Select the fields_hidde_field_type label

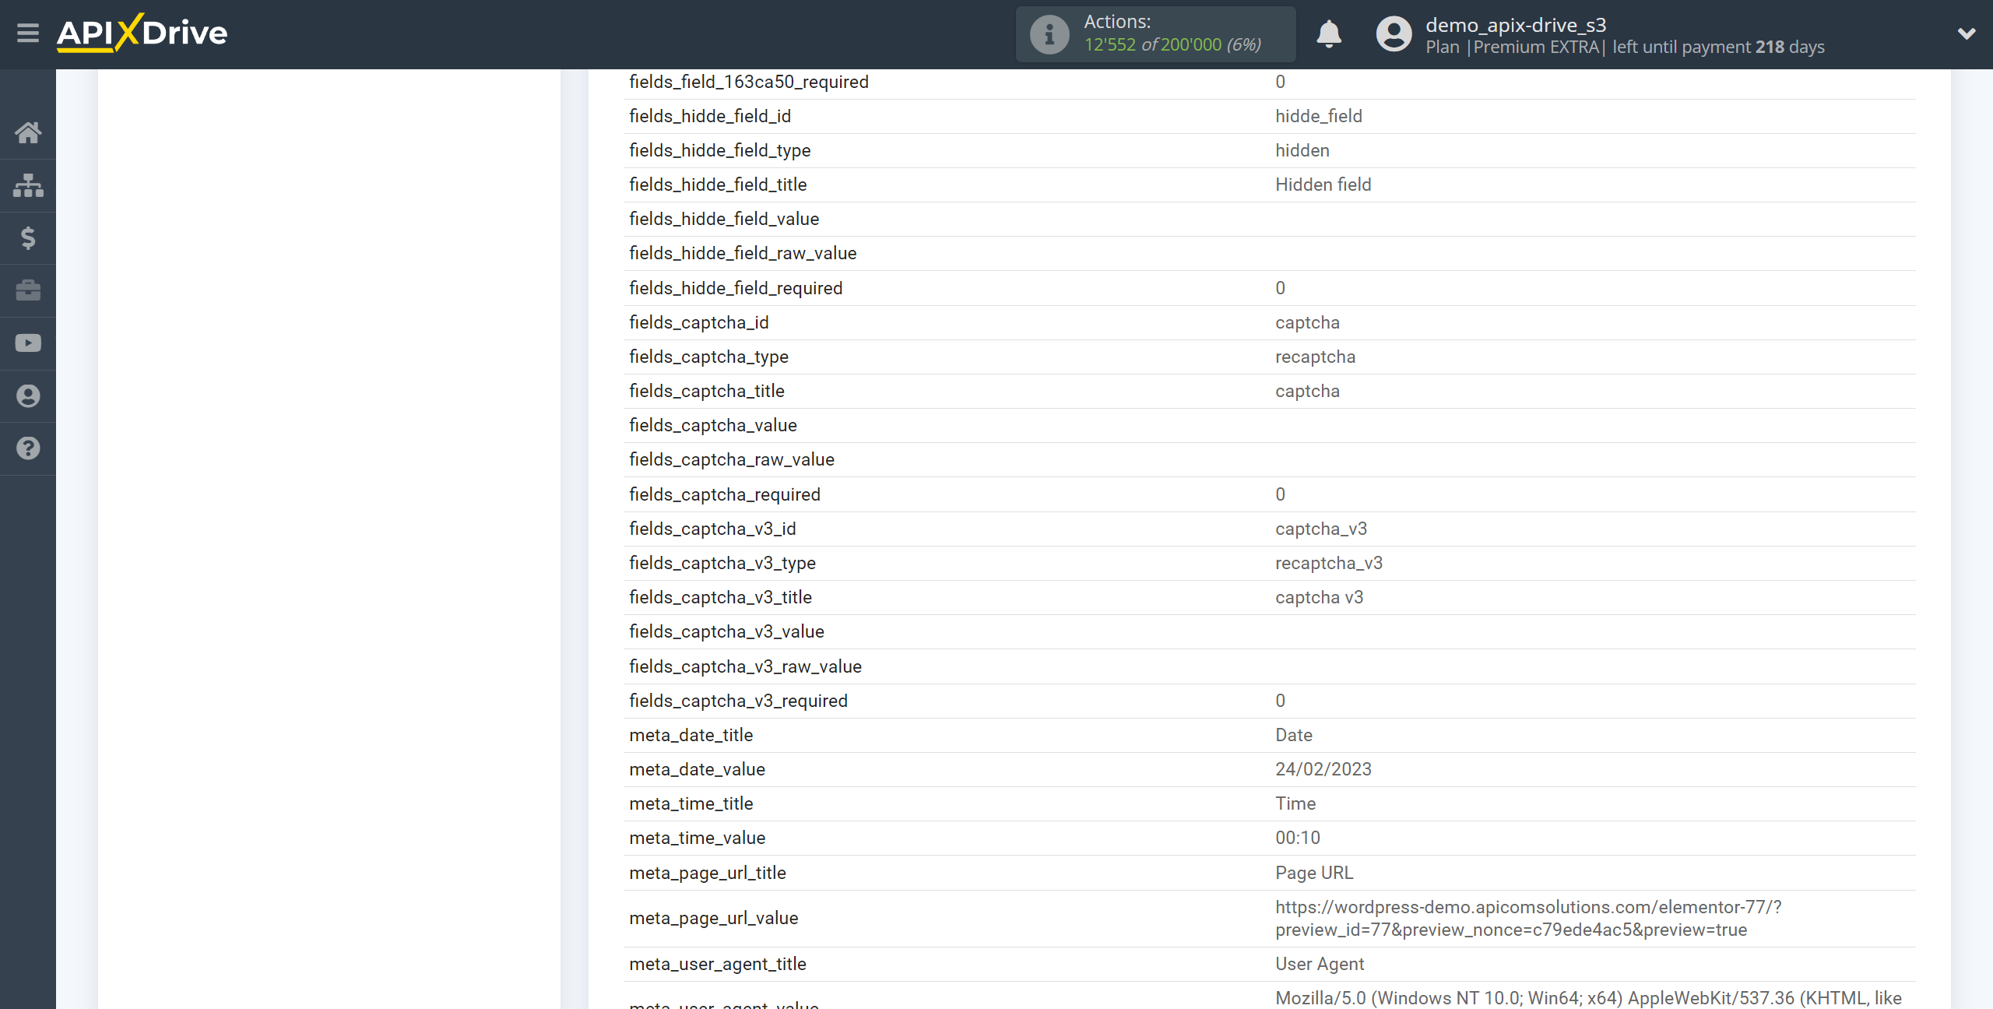pos(720,150)
